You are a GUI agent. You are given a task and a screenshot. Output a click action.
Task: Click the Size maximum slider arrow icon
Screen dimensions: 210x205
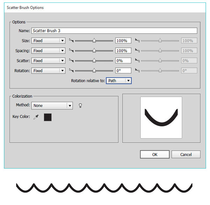[137, 40]
